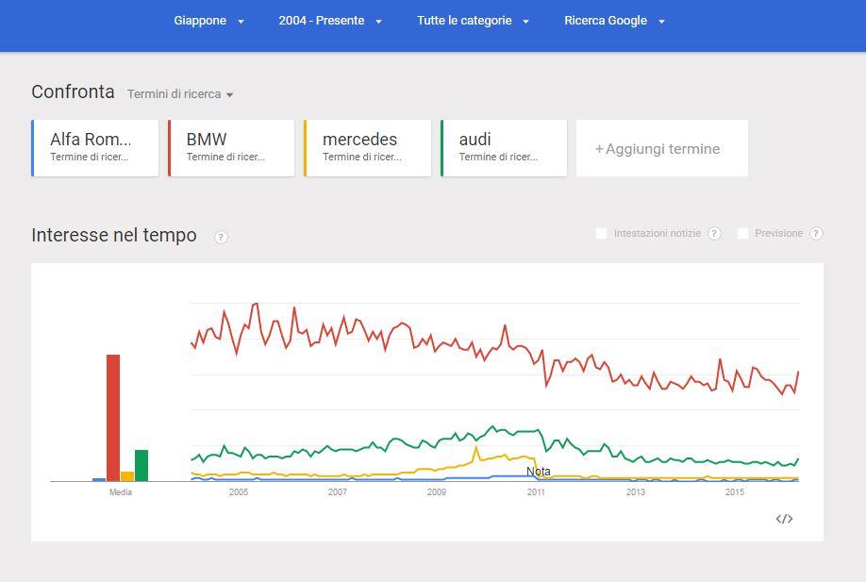Expand the Tutte le categorie dropdown
Viewport: 866px width, 582px height.
click(x=473, y=21)
